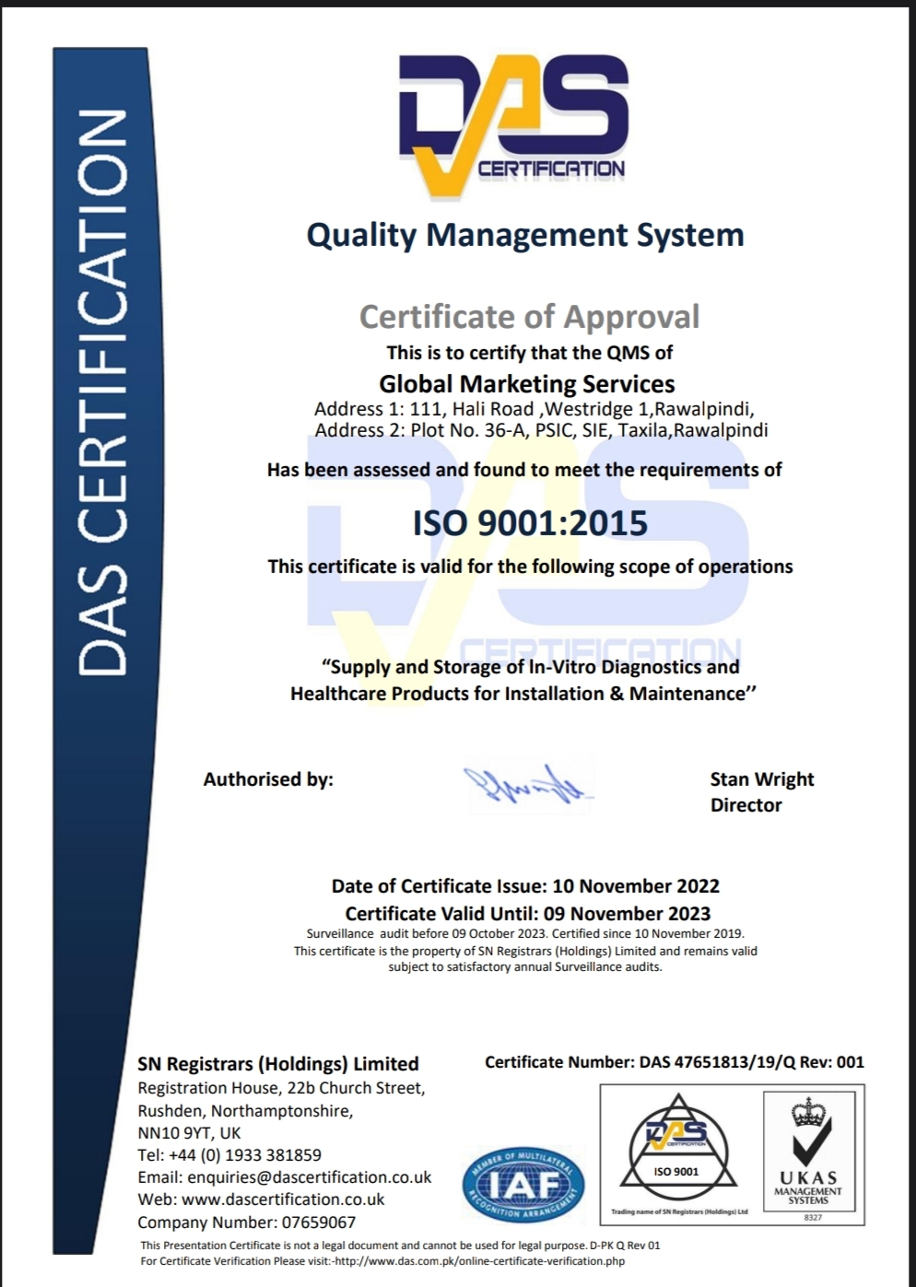Viewport: 916px width, 1287px height.
Task: Click 'property of SN Registrars (Holdings) Limited' line
Action: coord(525,951)
